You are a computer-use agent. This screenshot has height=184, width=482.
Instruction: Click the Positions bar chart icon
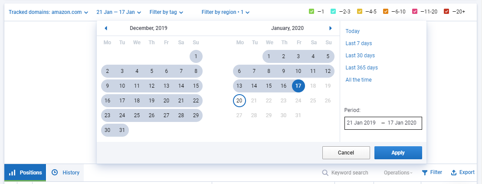[12, 173]
